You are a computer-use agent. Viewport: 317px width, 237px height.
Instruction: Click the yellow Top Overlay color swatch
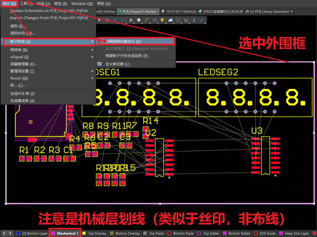click(x=84, y=233)
